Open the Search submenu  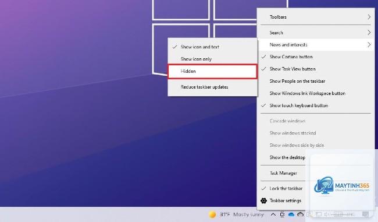(x=316, y=33)
